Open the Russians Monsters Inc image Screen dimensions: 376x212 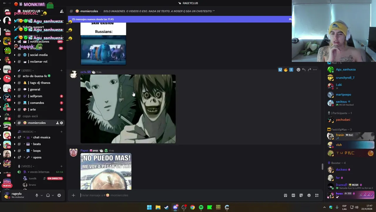(103, 44)
